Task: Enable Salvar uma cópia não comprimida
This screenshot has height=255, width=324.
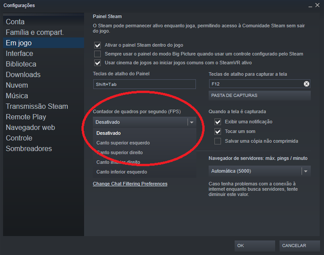Action: coord(218,141)
